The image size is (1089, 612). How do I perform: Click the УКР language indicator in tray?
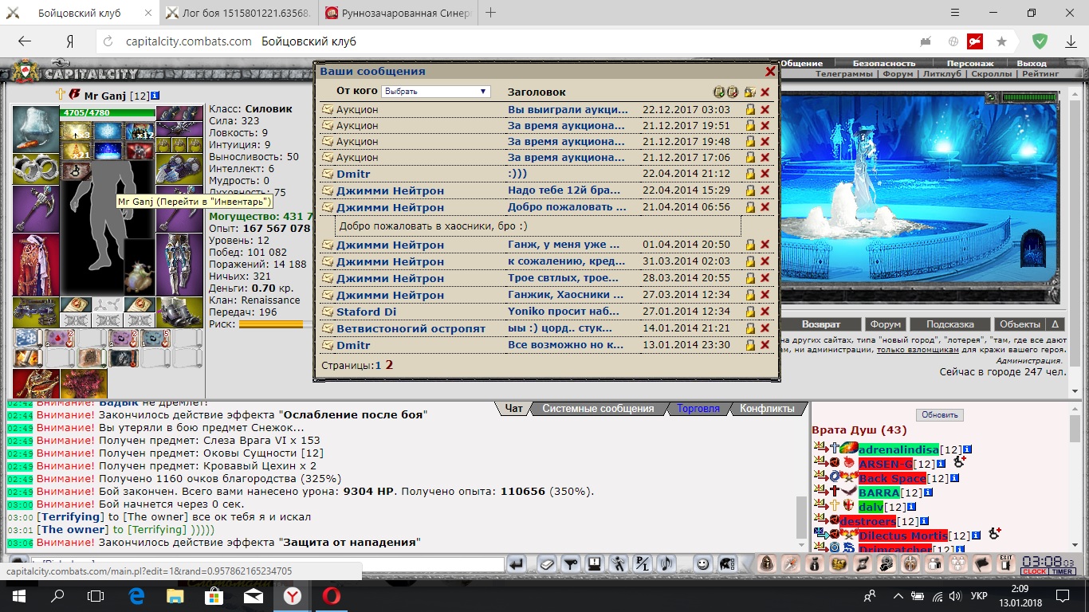(978, 596)
